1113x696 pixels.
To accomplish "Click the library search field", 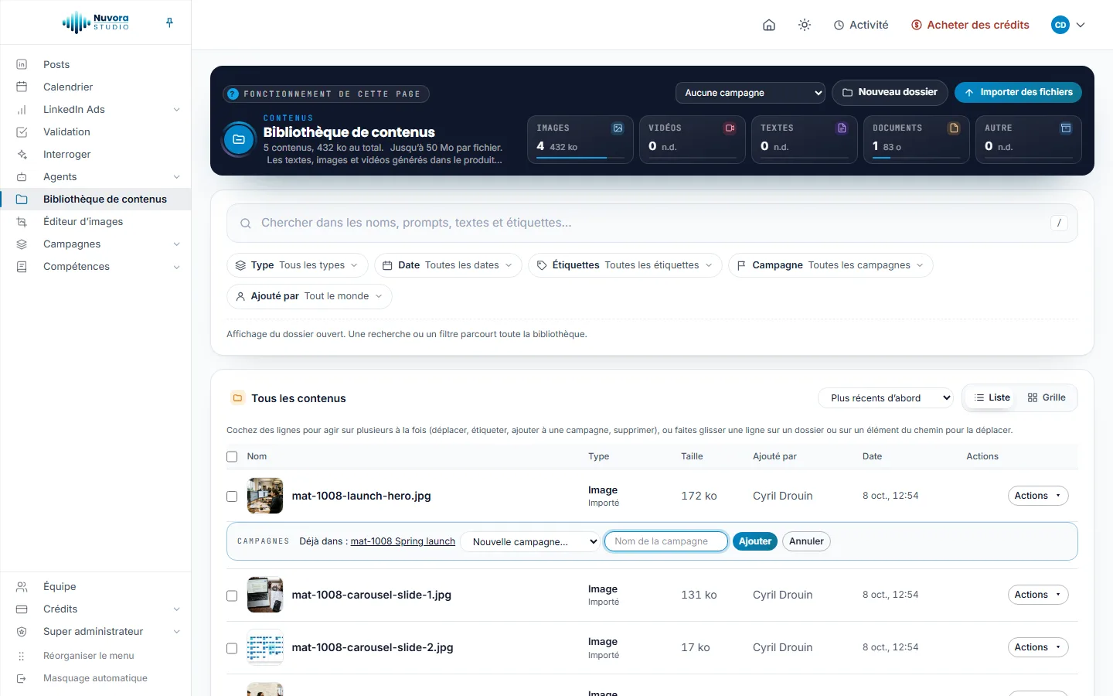I will coord(652,223).
